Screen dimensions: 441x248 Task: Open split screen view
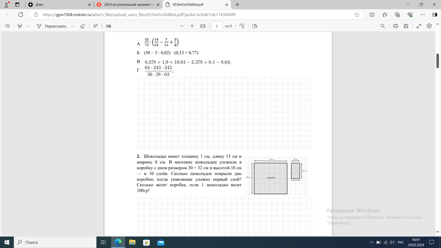pyautogui.click(x=372, y=15)
